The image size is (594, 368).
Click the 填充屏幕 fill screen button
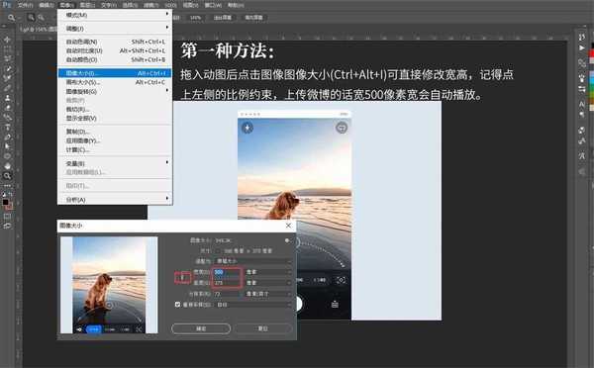(253, 18)
